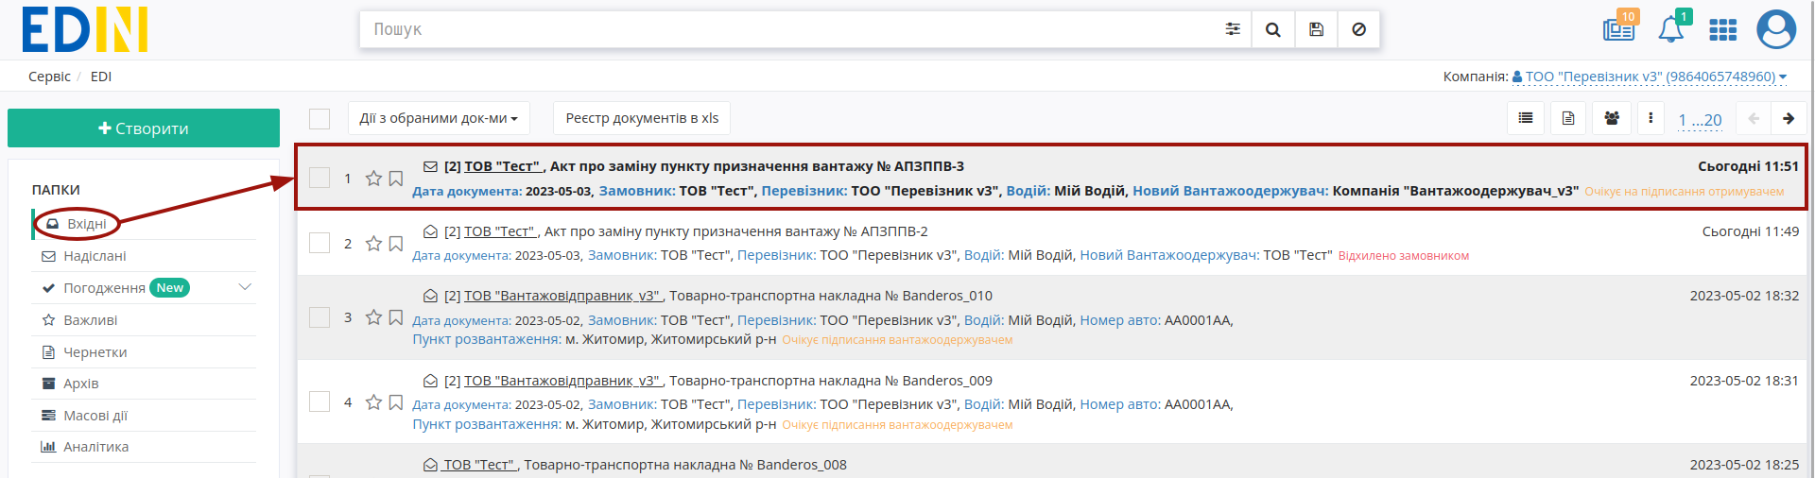This screenshot has height=478, width=1815.
Task: Bookmark the Banderos_010 document
Action: pyautogui.click(x=396, y=317)
